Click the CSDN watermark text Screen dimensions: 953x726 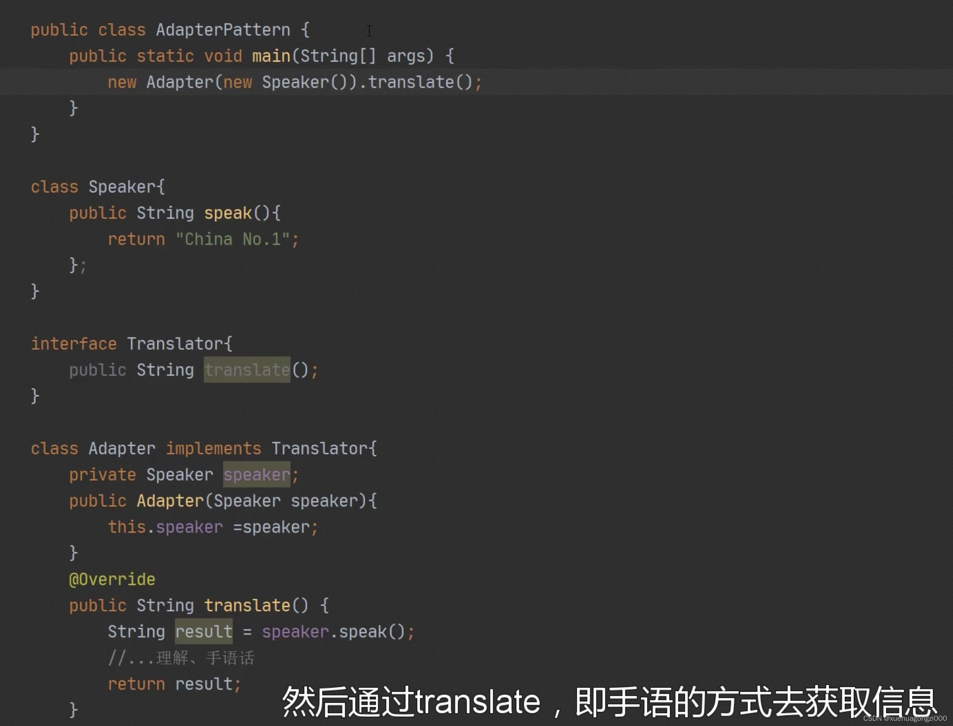(905, 718)
